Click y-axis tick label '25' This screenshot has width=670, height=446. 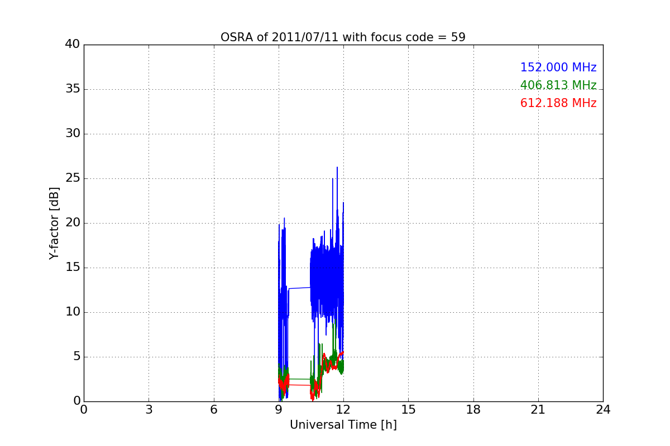[72, 178]
